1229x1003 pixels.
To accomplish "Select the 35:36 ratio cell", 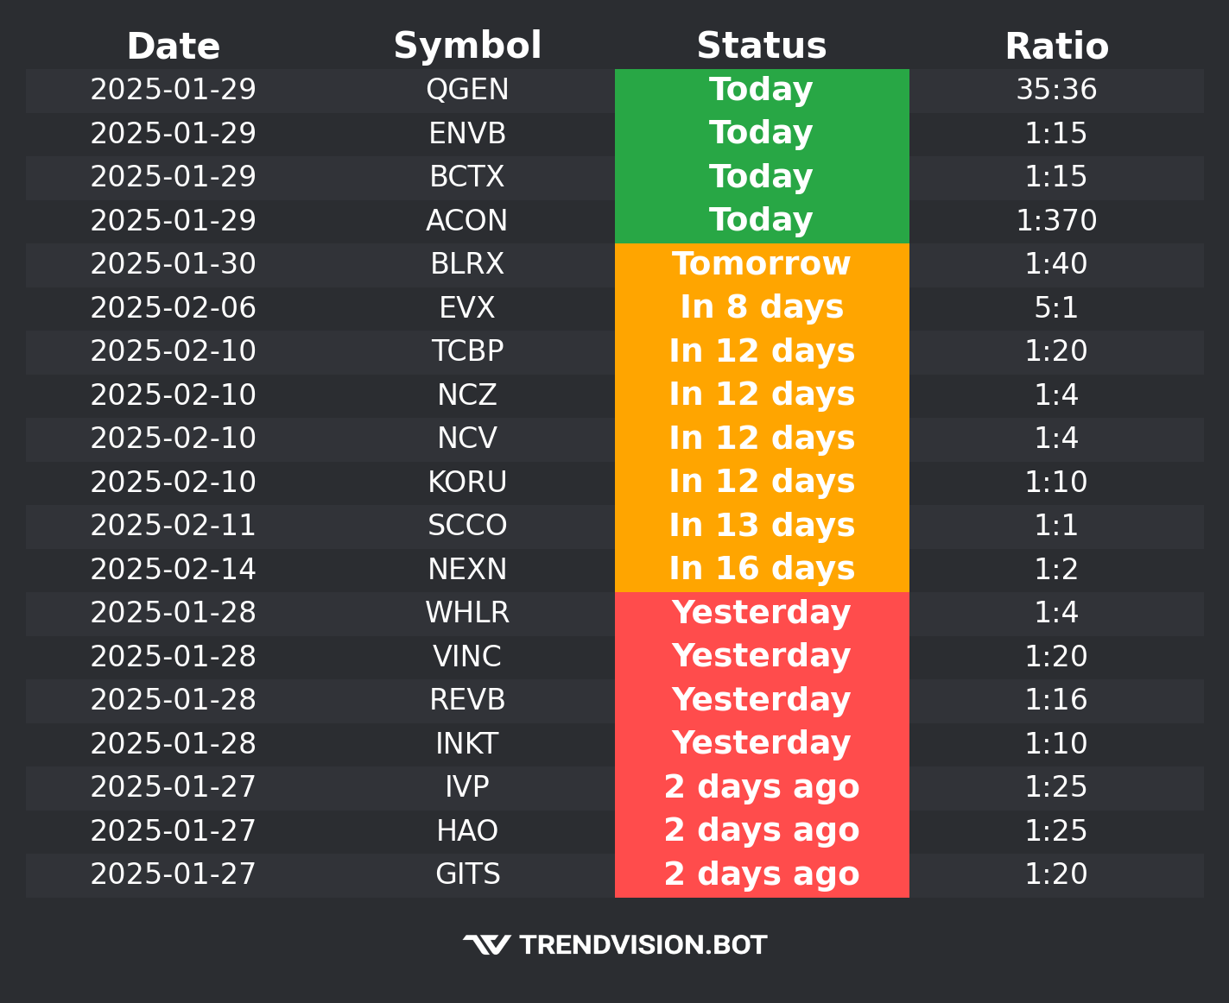I will click(x=1056, y=90).
